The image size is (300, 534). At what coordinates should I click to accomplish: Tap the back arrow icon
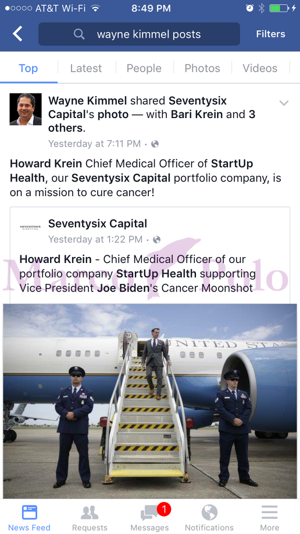pyautogui.click(x=17, y=34)
